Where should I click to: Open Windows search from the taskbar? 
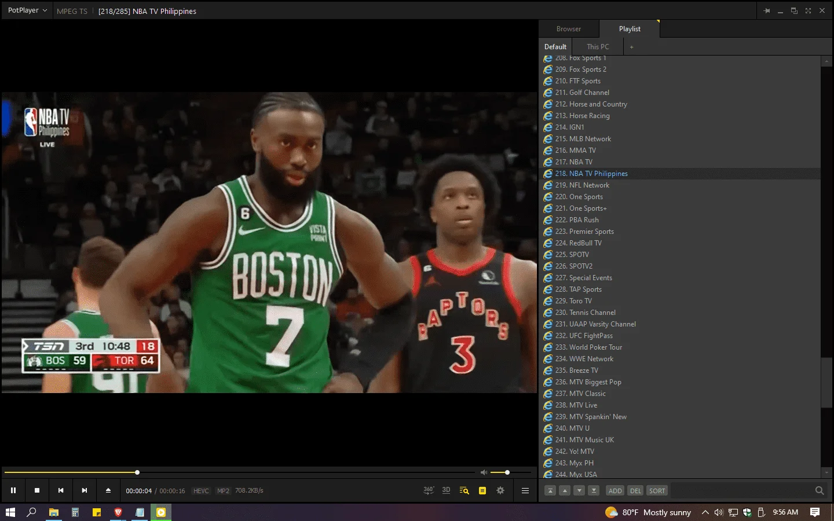tap(32, 512)
